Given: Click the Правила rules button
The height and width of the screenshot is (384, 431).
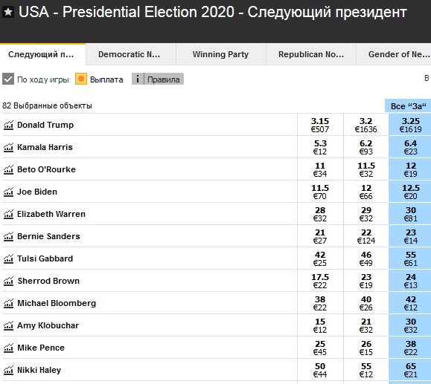Looking at the screenshot, I should pyautogui.click(x=164, y=79).
